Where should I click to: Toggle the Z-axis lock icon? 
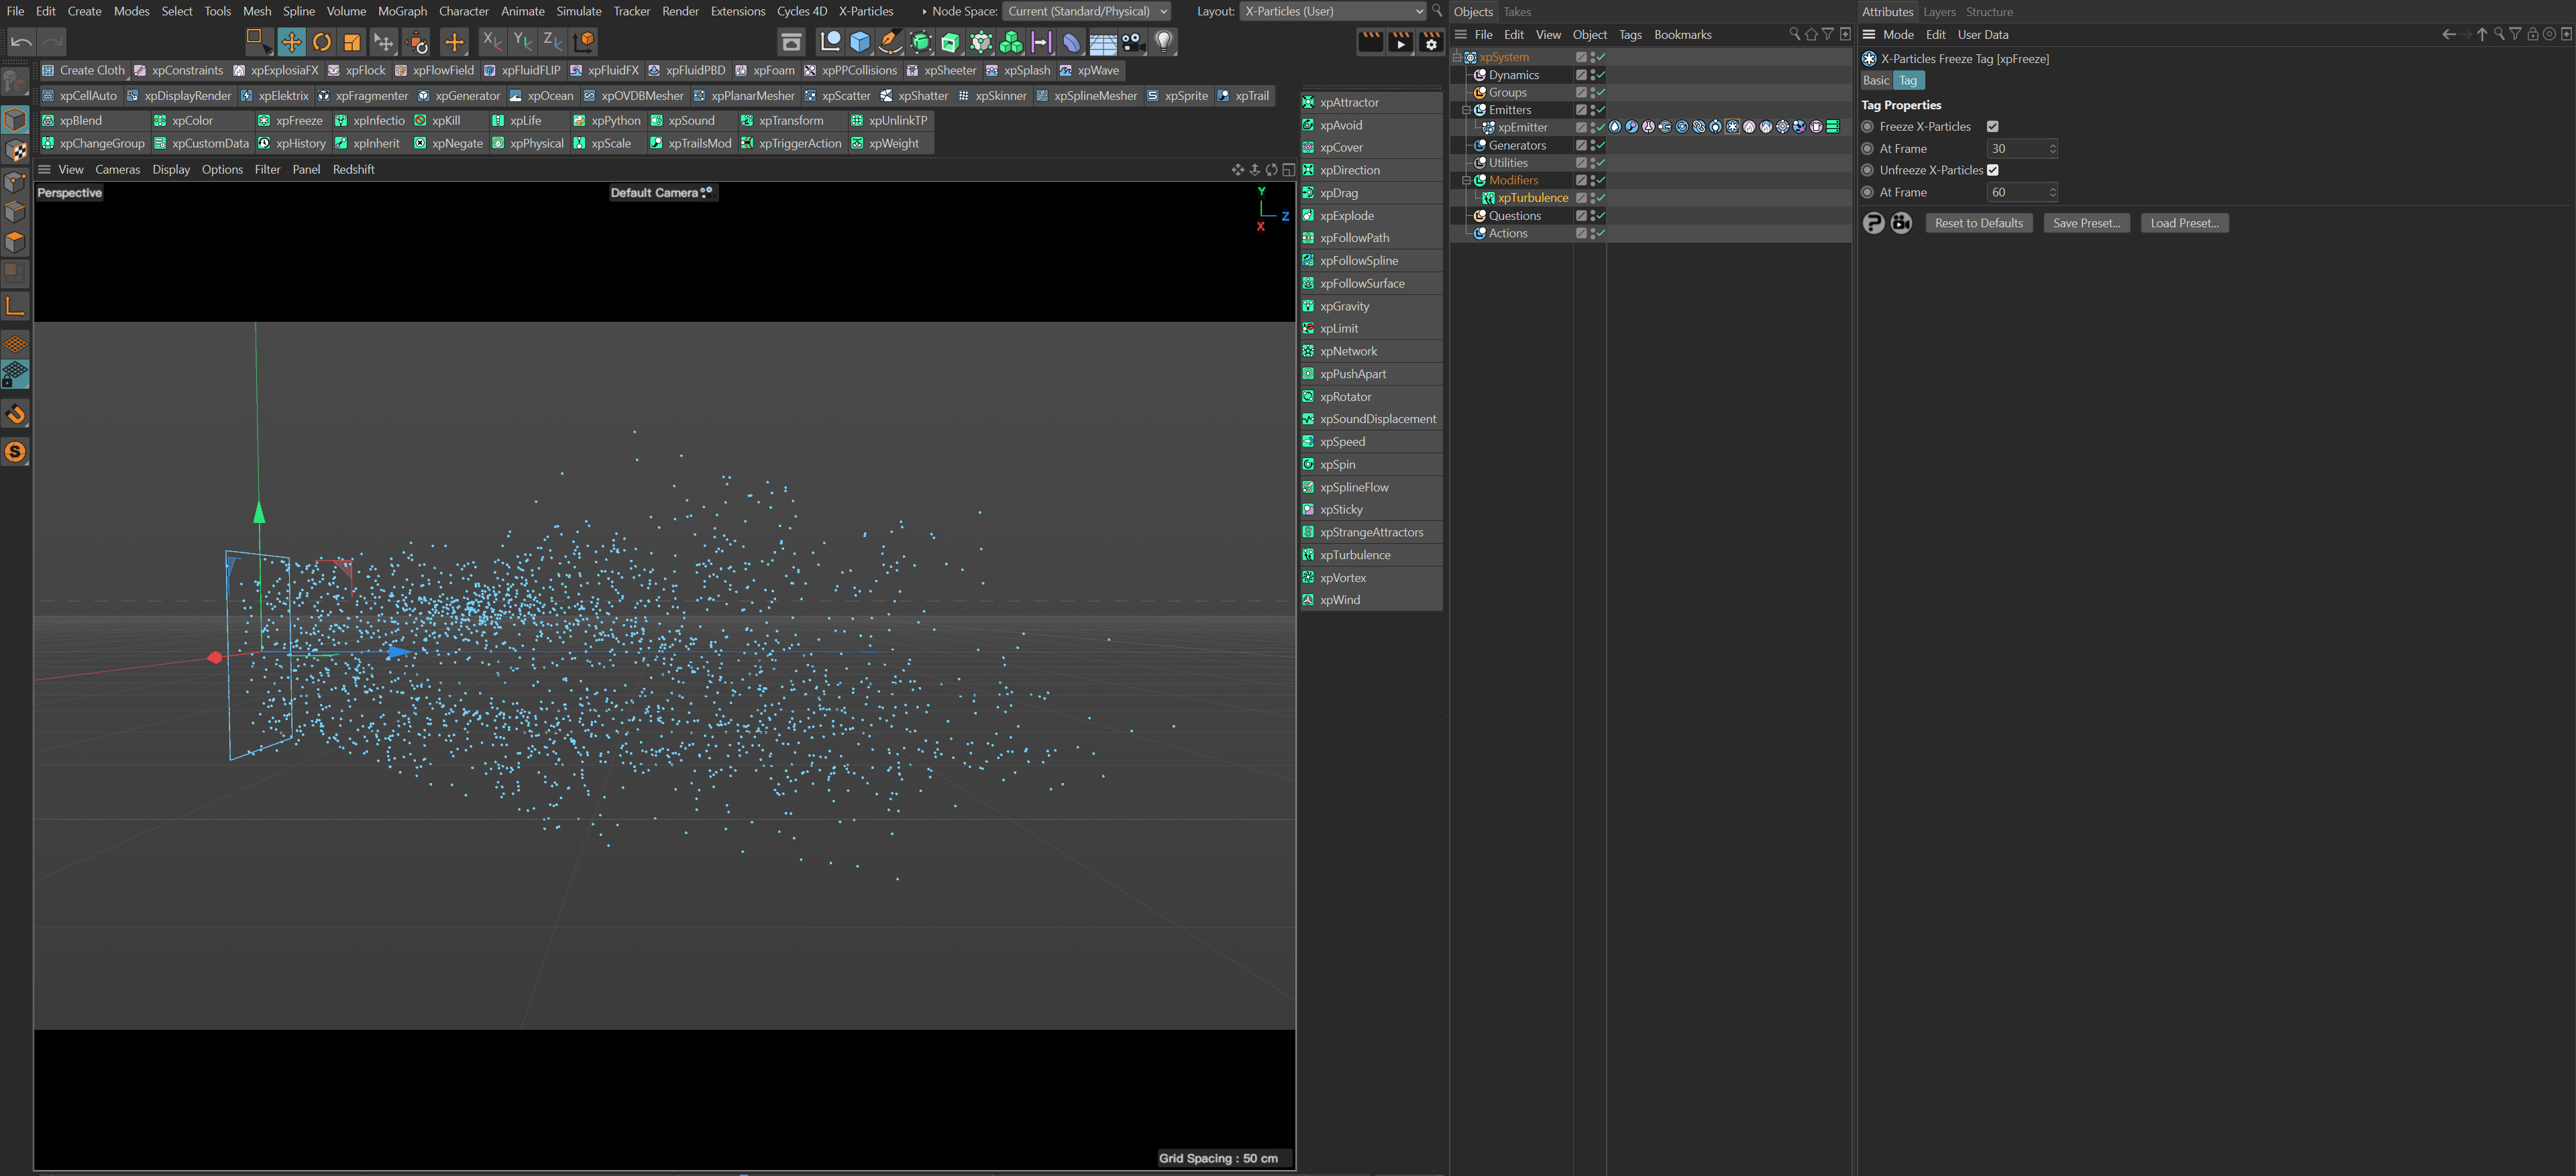[x=552, y=42]
